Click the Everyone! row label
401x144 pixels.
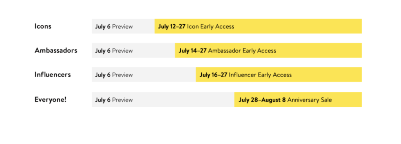point(51,99)
